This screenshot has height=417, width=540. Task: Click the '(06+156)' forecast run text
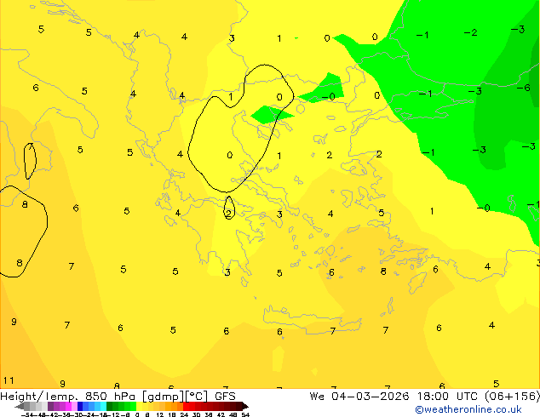click(x=513, y=397)
